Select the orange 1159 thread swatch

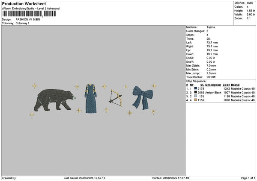pos(196,100)
